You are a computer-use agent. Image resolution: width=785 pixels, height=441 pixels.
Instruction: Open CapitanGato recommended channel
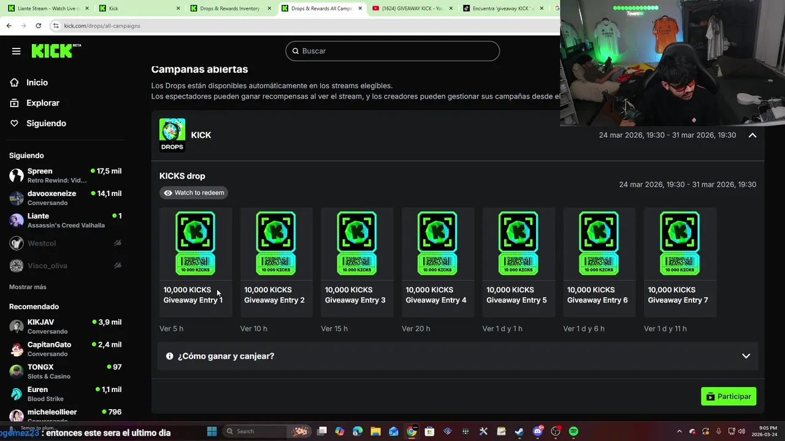(65, 349)
